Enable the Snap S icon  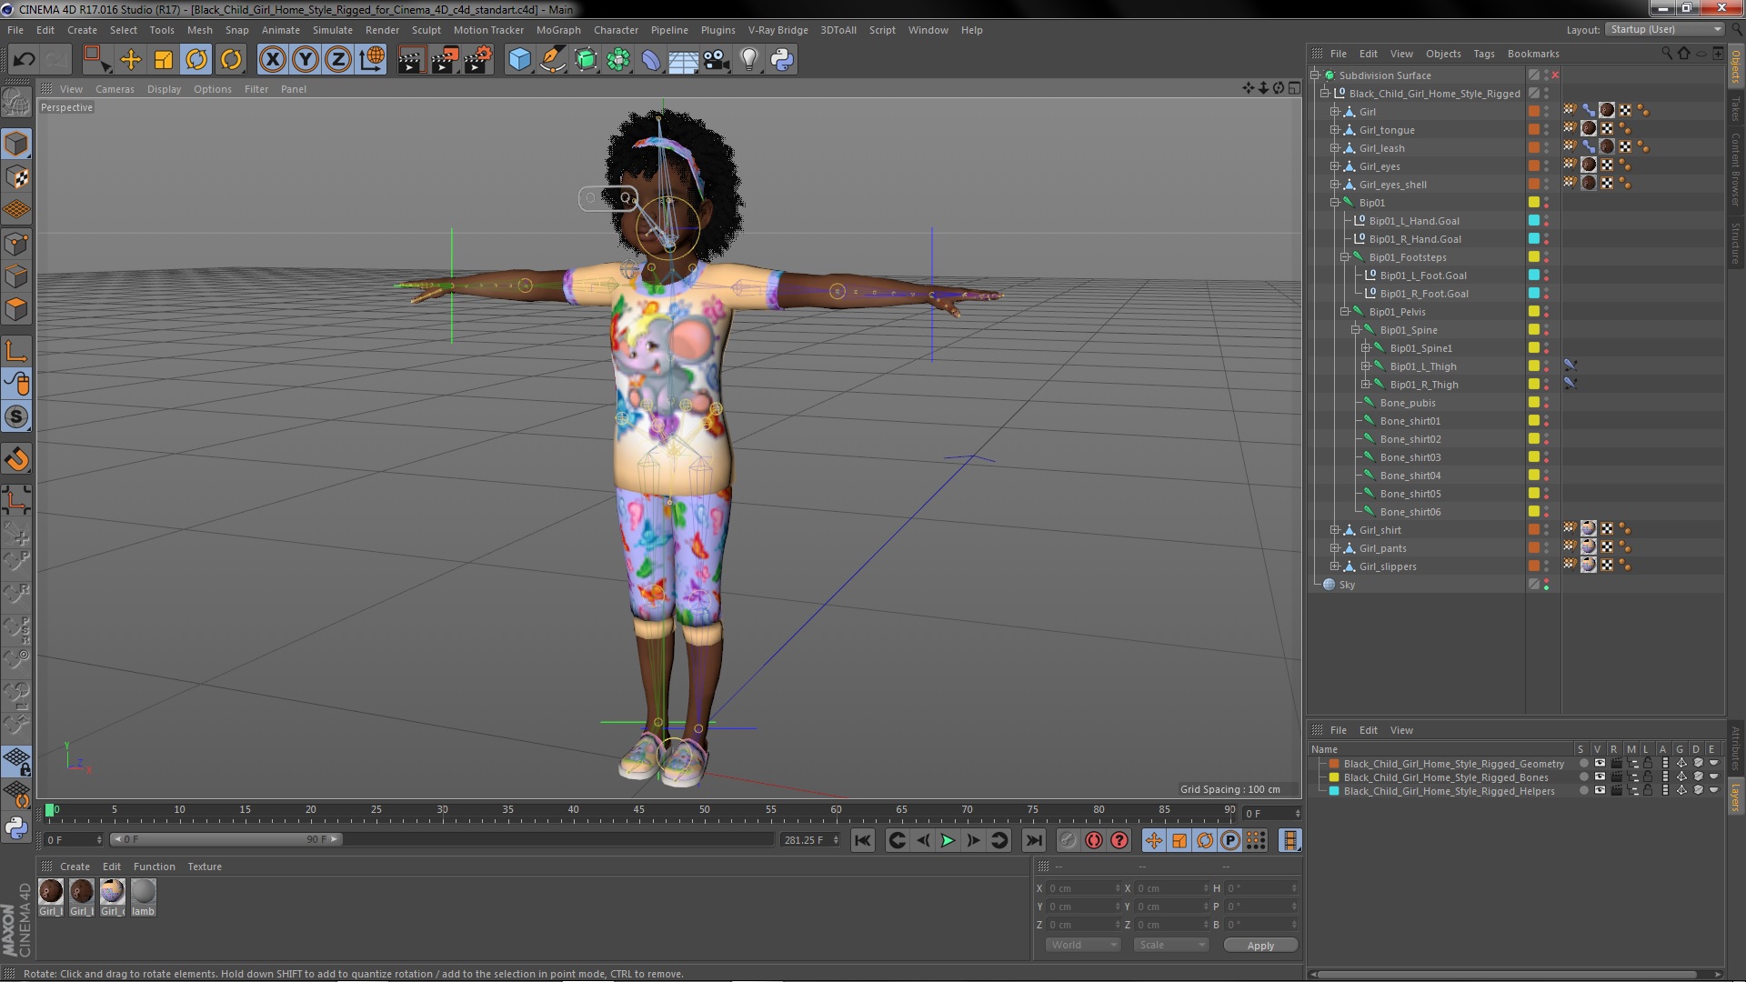[16, 416]
